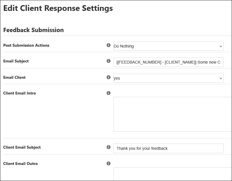Show info tooltip for Client Email Intro
The image size is (232, 181).
109,93
